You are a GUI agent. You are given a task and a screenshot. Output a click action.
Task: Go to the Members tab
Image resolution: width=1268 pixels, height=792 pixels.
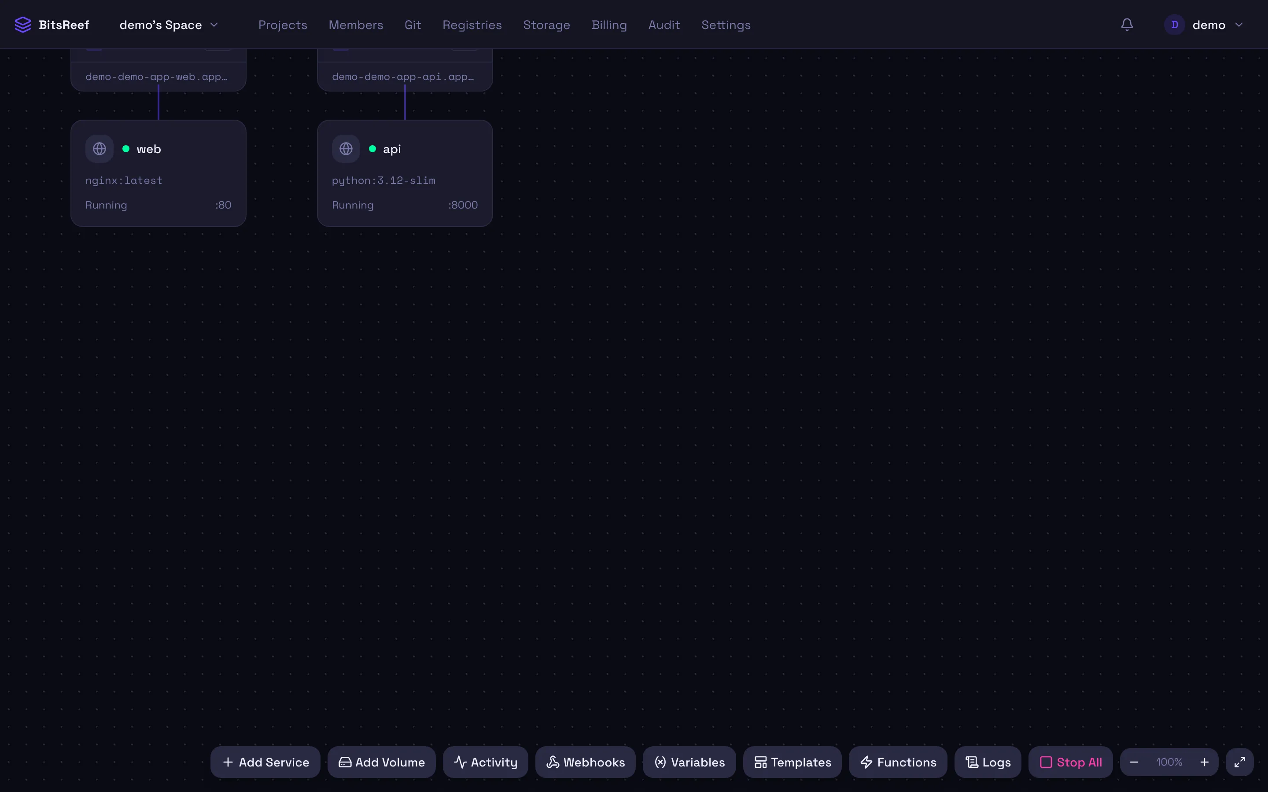pyautogui.click(x=356, y=25)
